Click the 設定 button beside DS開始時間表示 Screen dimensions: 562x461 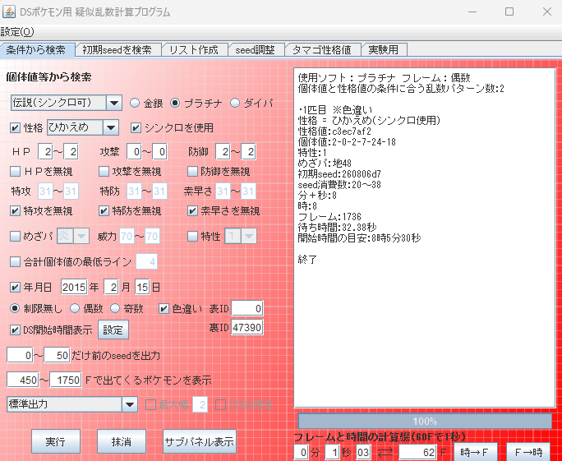[x=113, y=330]
